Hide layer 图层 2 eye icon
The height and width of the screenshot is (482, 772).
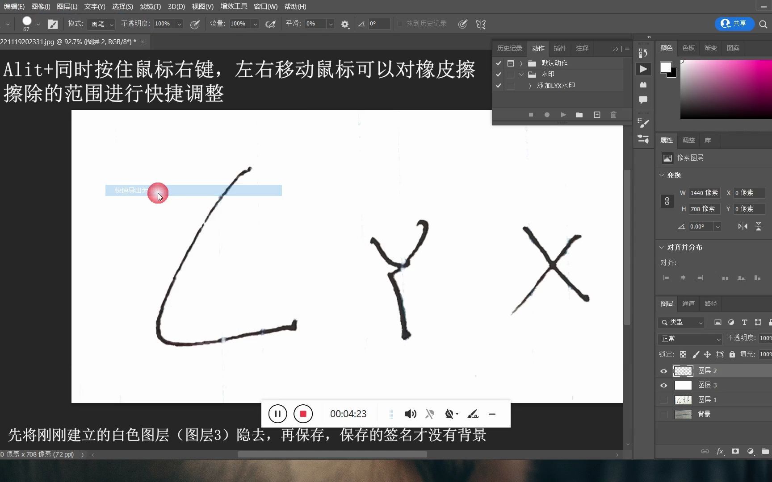[664, 371]
